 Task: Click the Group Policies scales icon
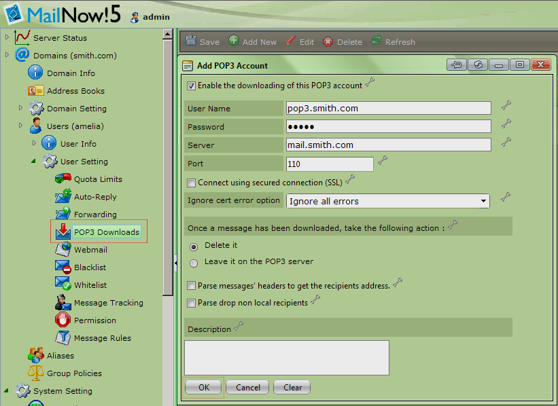point(36,373)
